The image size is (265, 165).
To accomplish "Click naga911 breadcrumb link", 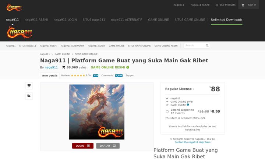I will click(x=45, y=54).
